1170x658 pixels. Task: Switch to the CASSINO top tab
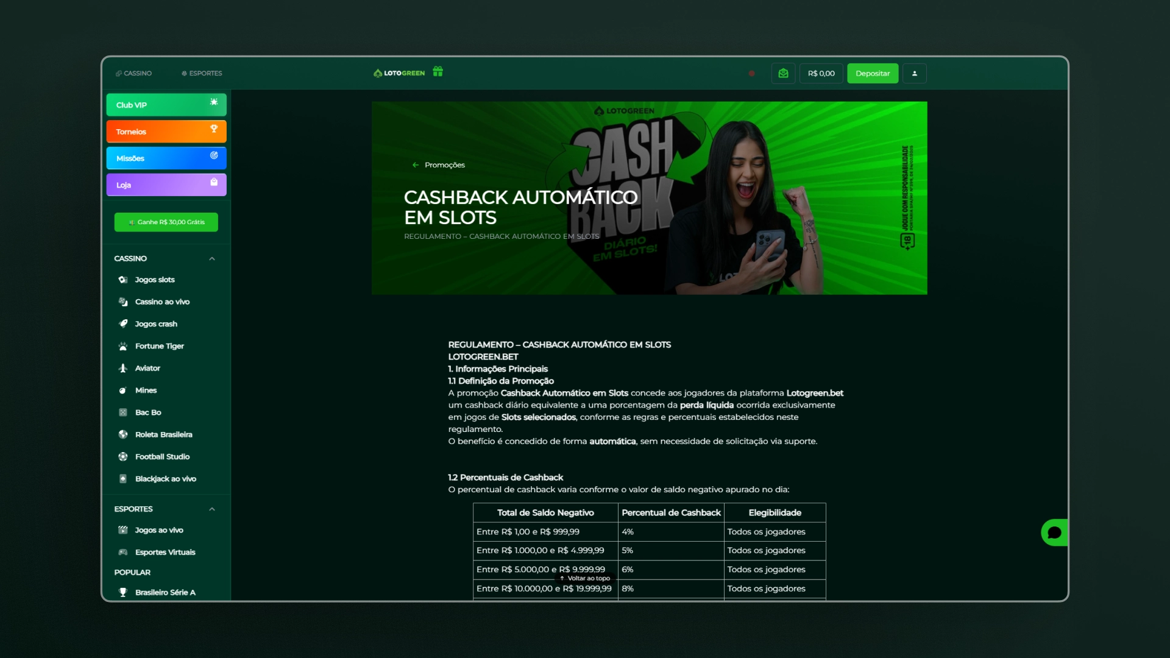pyautogui.click(x=133, y=73)
